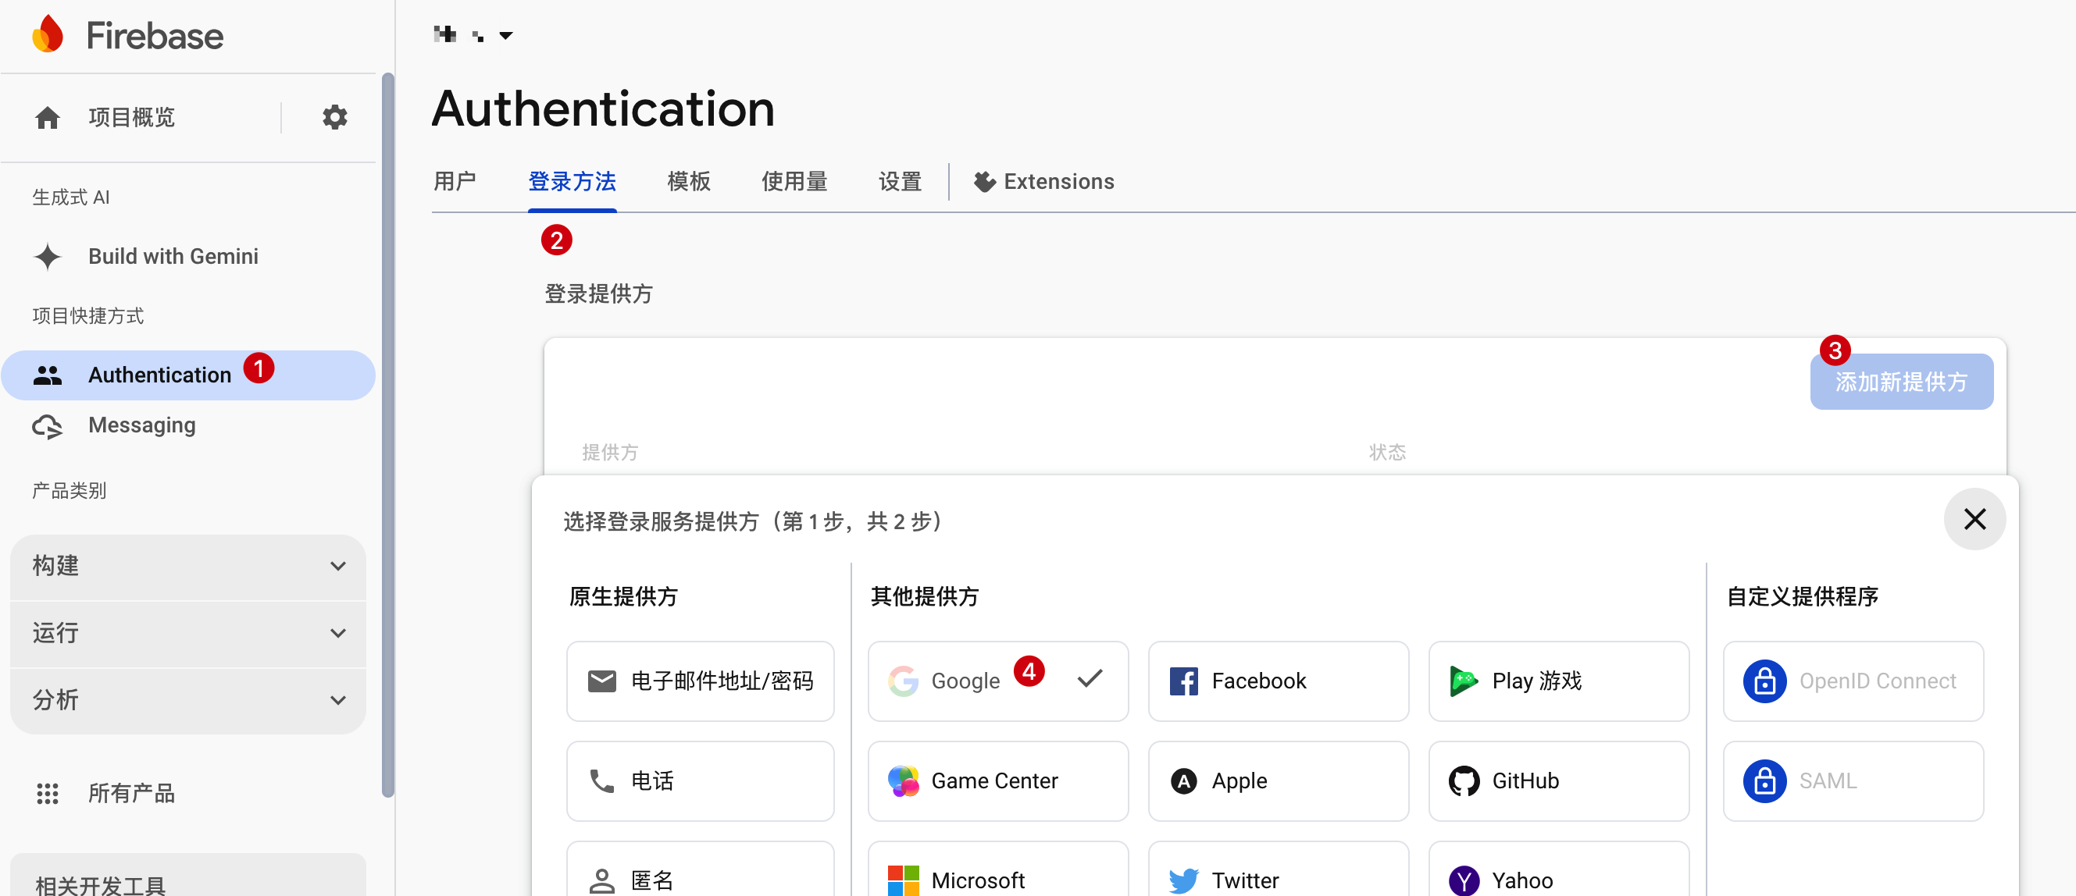Open the project selector dropdown
Image resolution: width=2076 pixels, height=896 pixels.
pyautogui.click(x=506, y=34)
